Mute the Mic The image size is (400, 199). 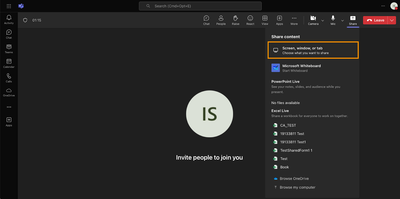[333, 20]
